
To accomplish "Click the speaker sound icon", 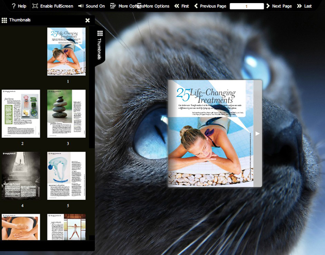I will [x=80, y=6].
